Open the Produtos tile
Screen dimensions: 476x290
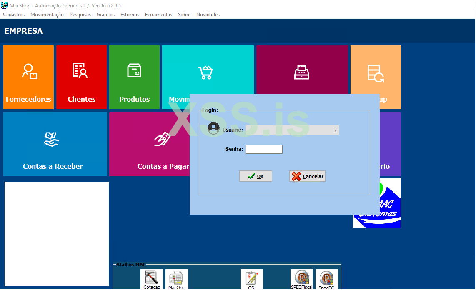(134, 77)
